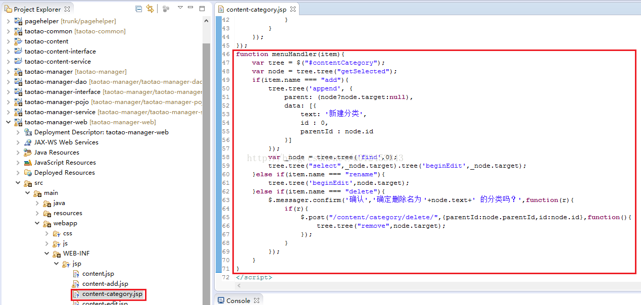This screenshot has height=305, width=641.
Task: Click the main folder icon
Action: tap(37, 193)
